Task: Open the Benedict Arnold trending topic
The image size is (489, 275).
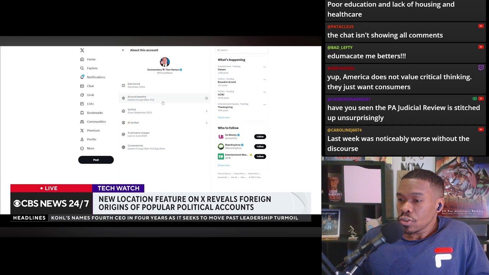Action: tap(227, 82)
